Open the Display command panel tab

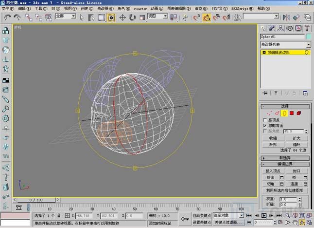[x=298, y=28]
